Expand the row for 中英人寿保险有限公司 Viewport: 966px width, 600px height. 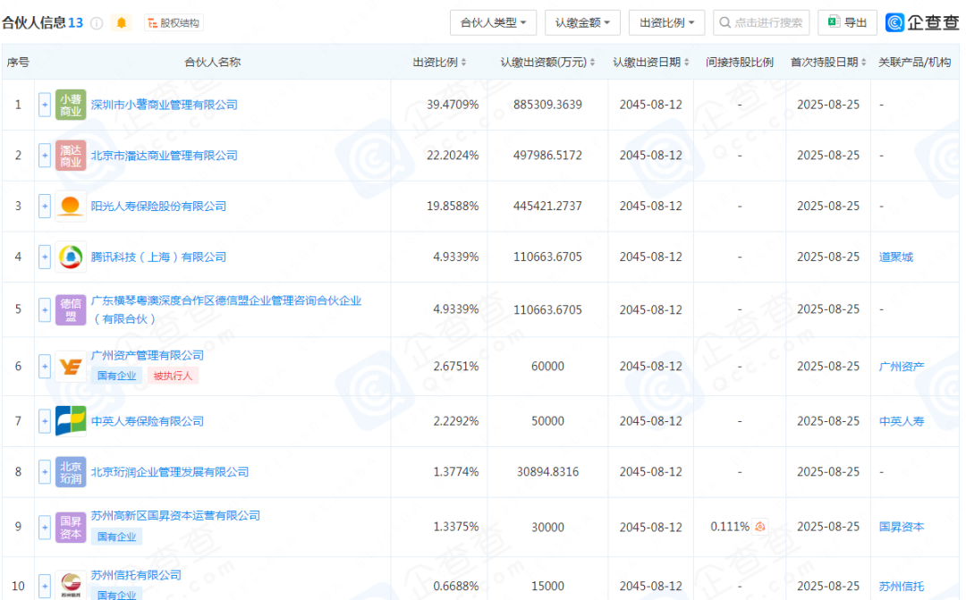[x=45, y=421]
